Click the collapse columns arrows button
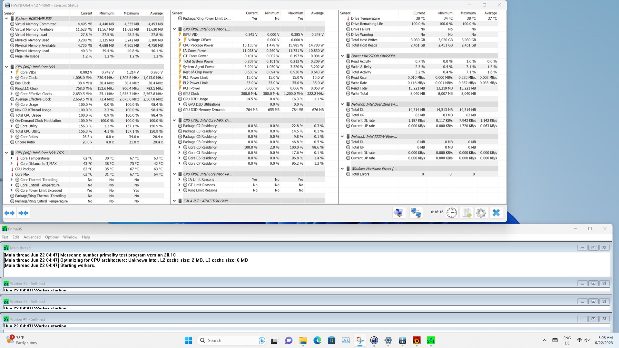 coord(24,213)
